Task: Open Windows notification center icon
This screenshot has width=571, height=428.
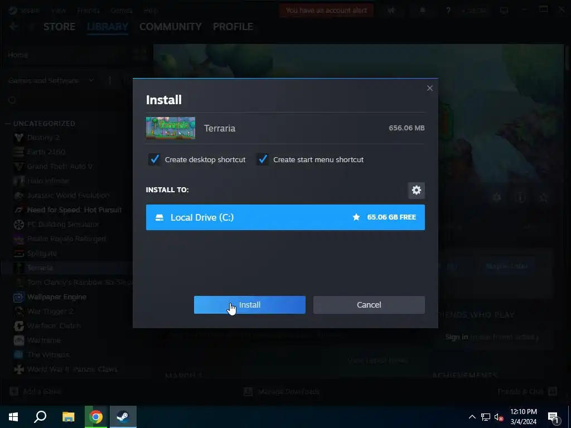Action: coord(554,417)
